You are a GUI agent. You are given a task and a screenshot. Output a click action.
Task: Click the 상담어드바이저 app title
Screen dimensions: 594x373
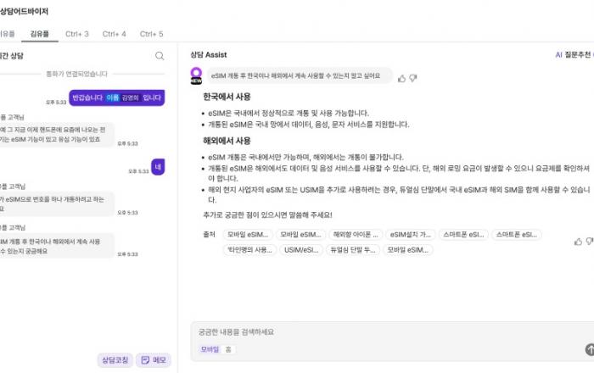[x=24, y=11]
